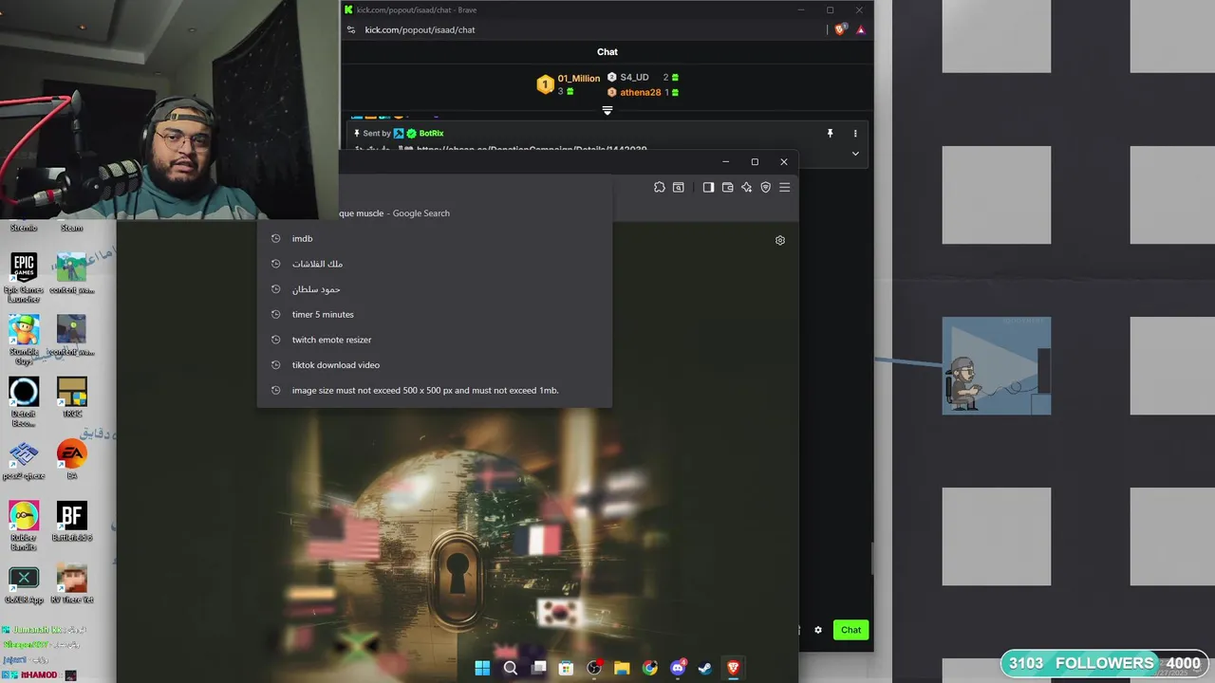Click 'que muscle - Google Search' address entry

394,213
